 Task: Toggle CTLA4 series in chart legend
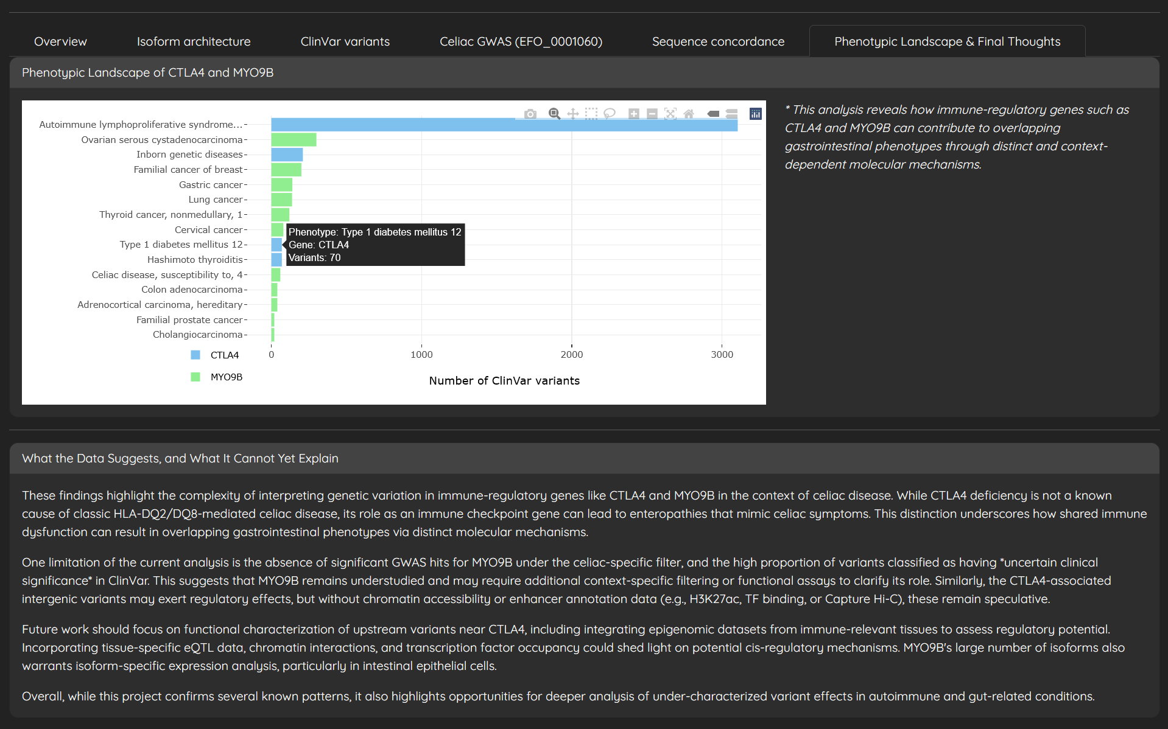(x=224, y=355)
